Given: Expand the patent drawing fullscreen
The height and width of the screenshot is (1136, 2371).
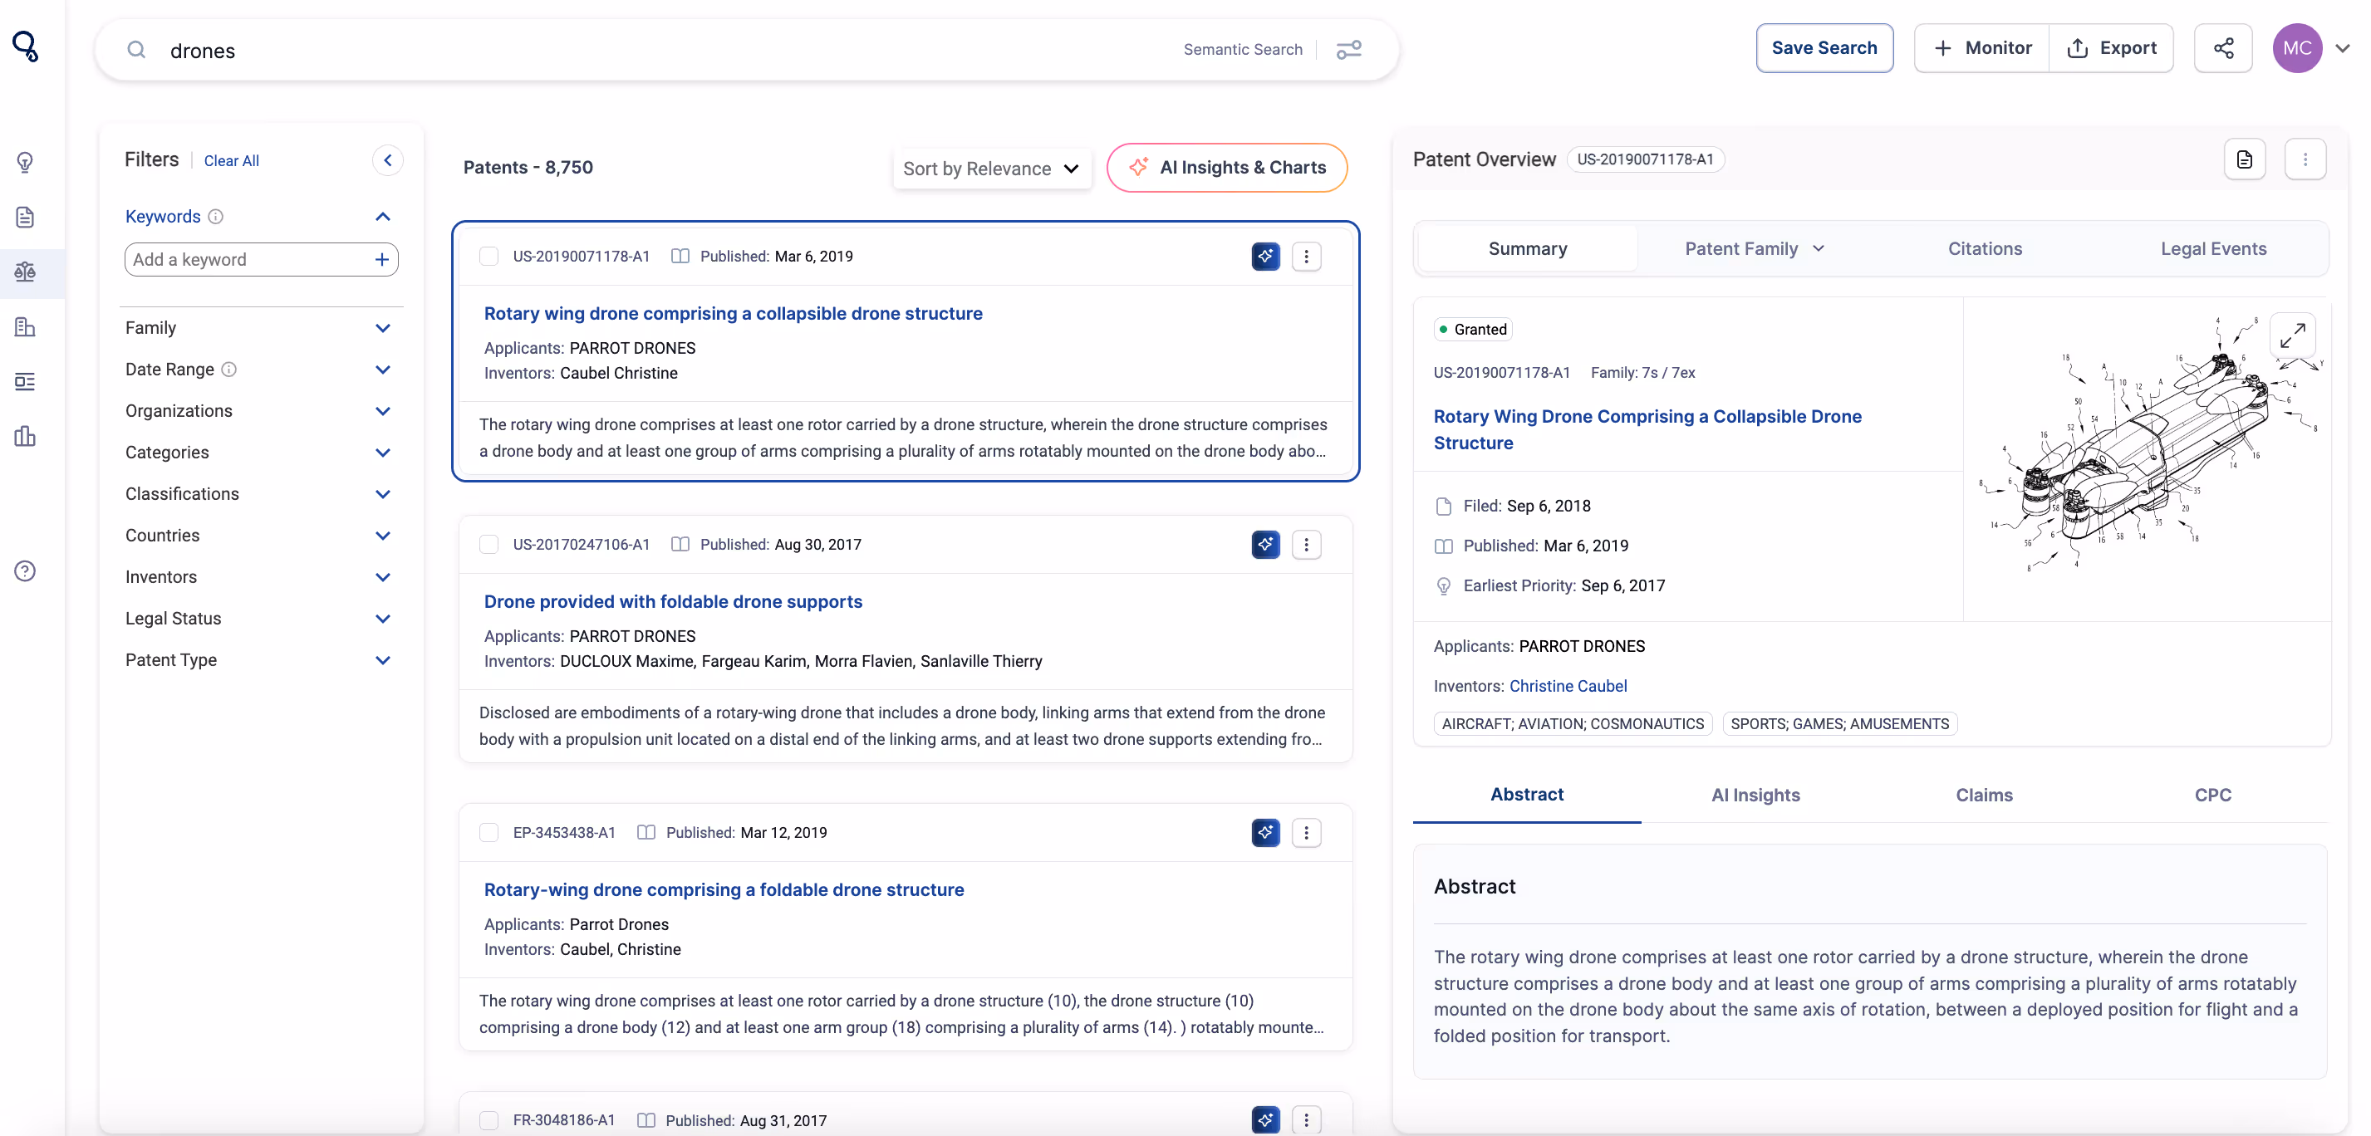Looking at the screenshot, I should 2292,335.
